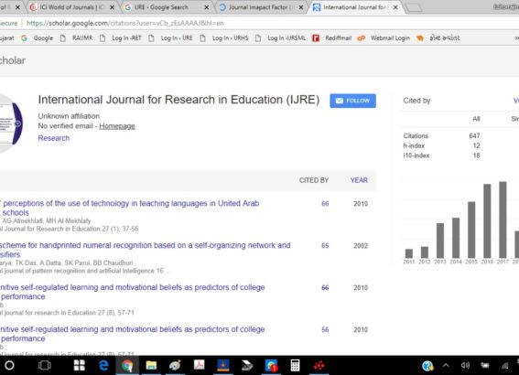
Task: Open the Log In - IJRHS bookmark
Action: pos(224,38)
